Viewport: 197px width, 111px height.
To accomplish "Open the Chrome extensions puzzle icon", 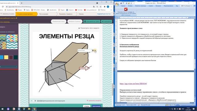I will point(104,7).
